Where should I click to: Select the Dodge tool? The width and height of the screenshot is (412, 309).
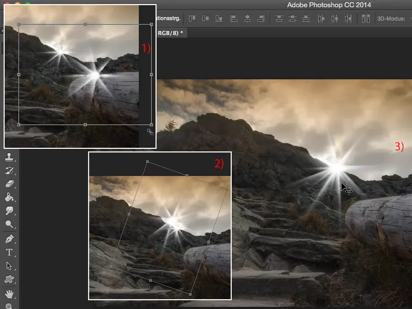9,224
